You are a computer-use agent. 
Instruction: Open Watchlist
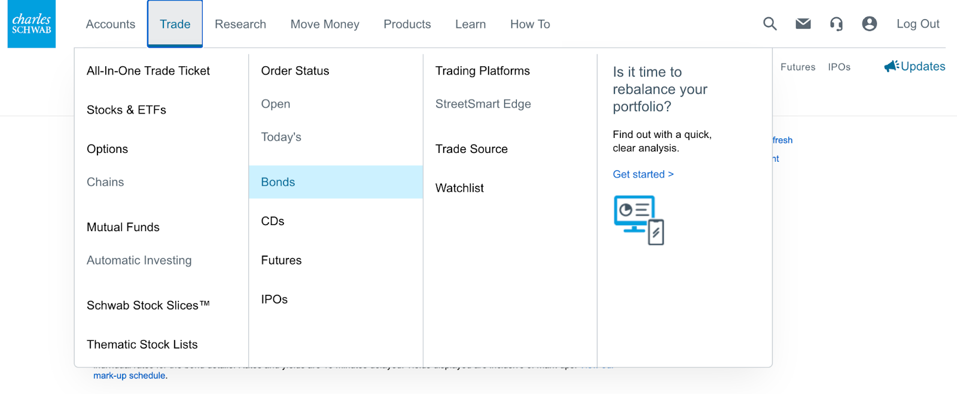459,188
